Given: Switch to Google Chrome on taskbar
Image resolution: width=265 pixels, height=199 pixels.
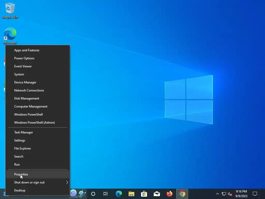Looking at the screenshot, I should click(182, 194).
